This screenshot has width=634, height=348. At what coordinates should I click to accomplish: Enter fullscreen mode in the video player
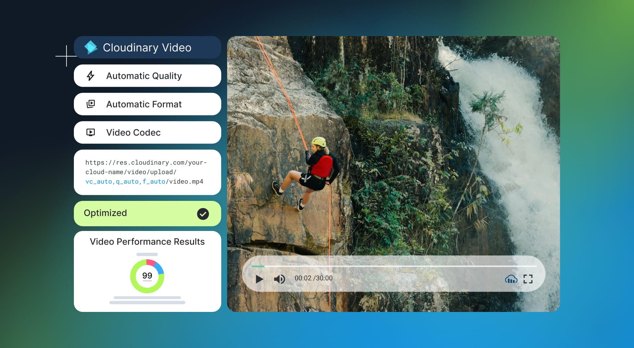click(x=528, y=279)
